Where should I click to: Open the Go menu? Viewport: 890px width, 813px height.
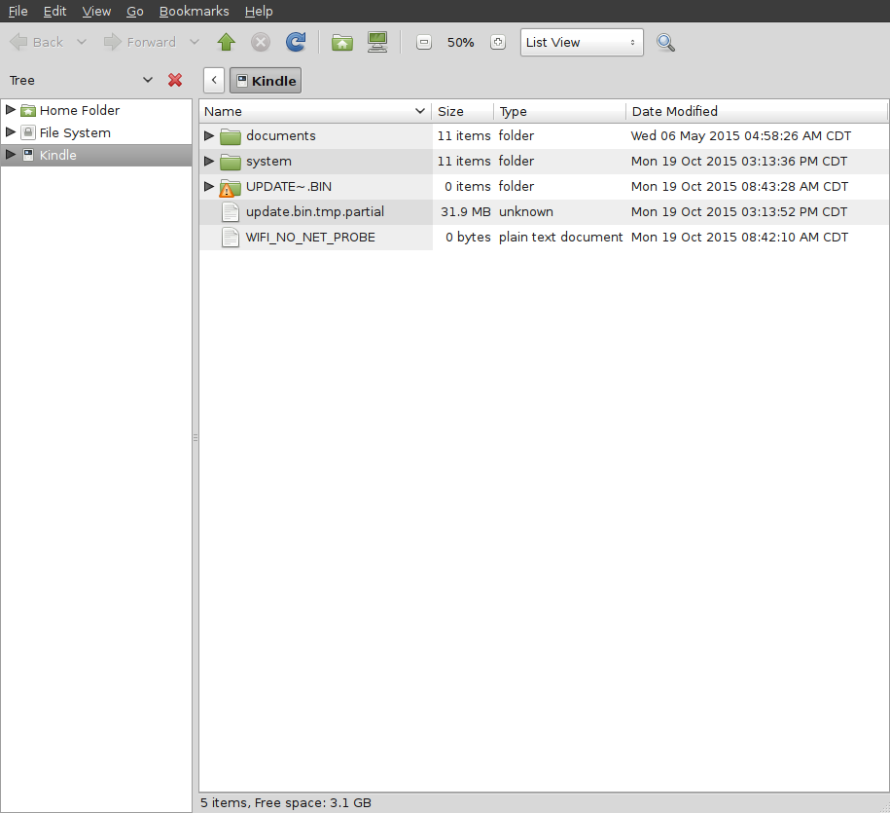tap(135, 12)
